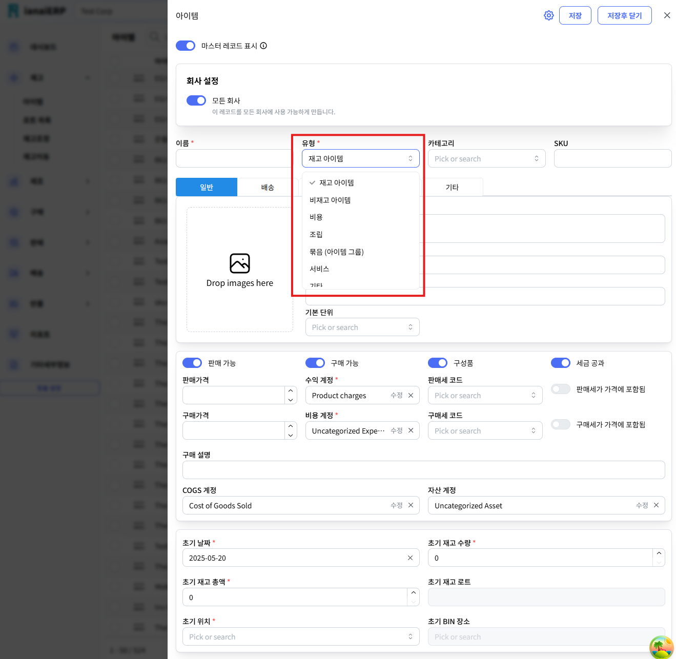676x659 pixels.
Task: Click 수정 for Uncategorized Asset
Action: tap(642, 505)
